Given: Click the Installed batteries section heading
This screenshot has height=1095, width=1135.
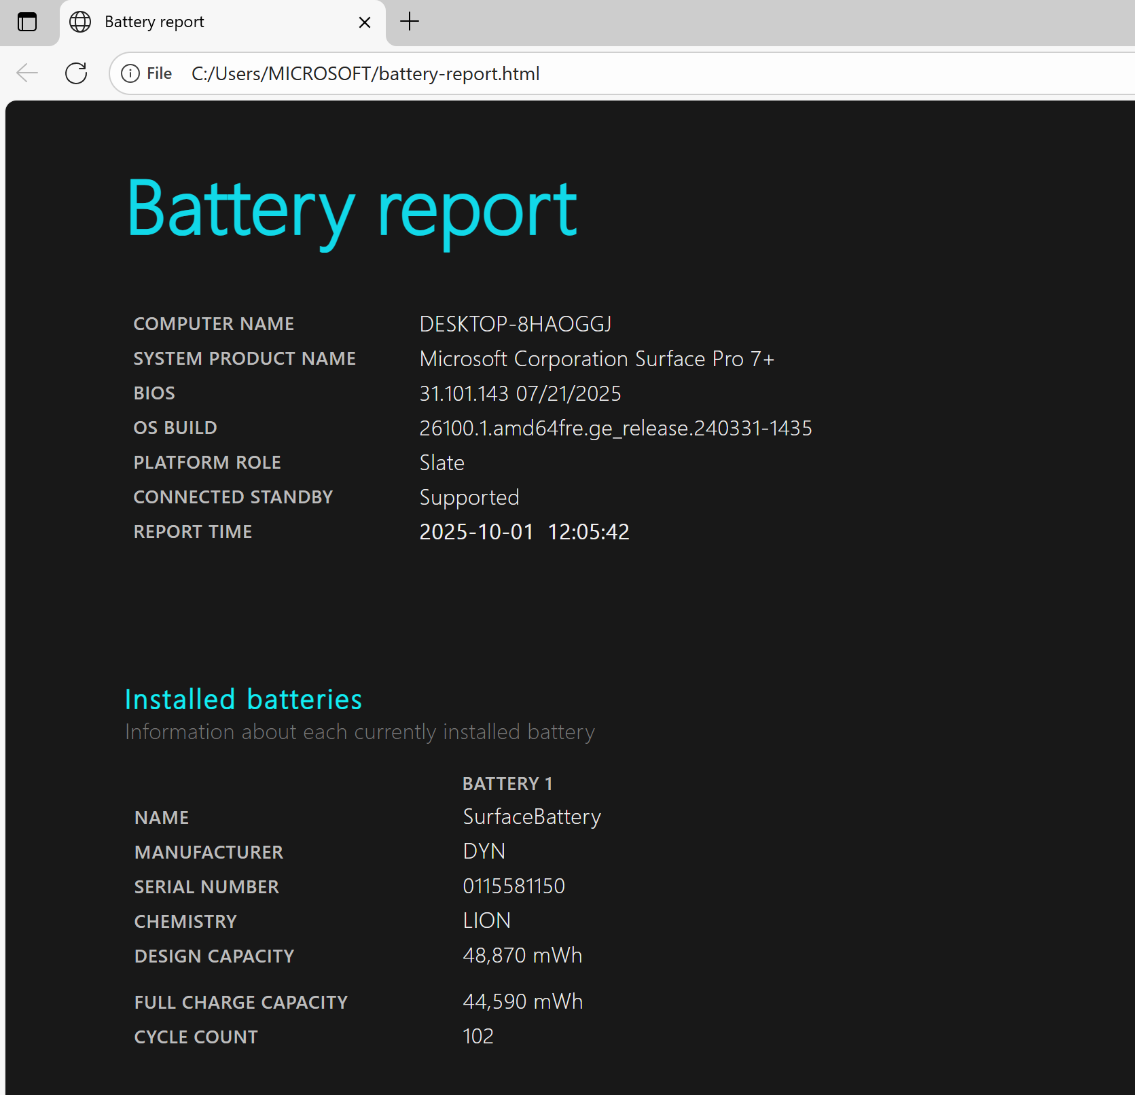Looking at the screenshot, I should tap(243, 700).
